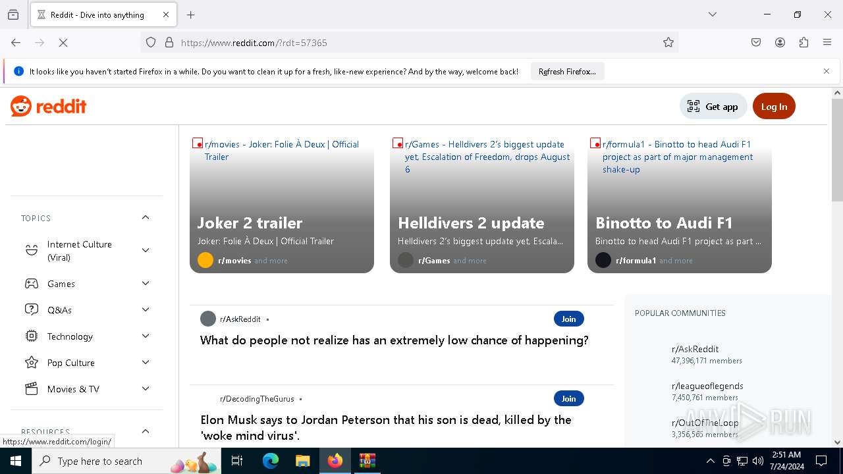
Task: Click Refresh Firefox button
Action: pyautogui.click(x=567, y=71)
